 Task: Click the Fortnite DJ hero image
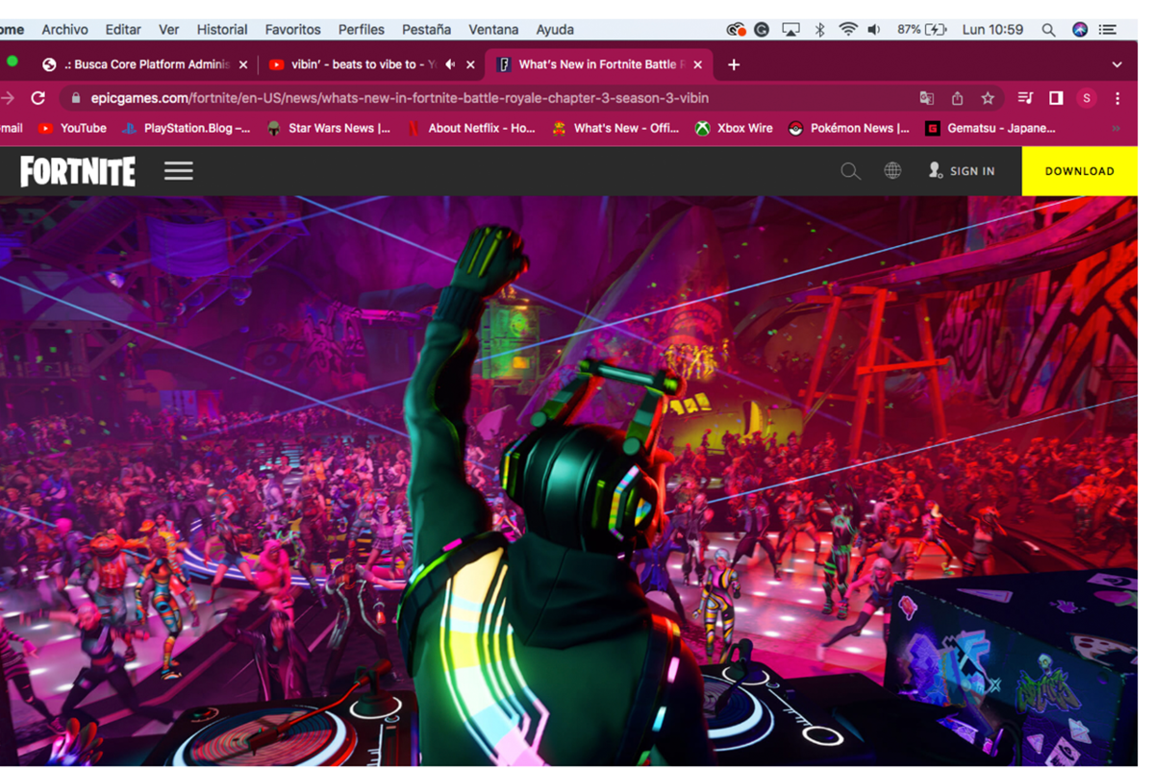coord(568,481)
